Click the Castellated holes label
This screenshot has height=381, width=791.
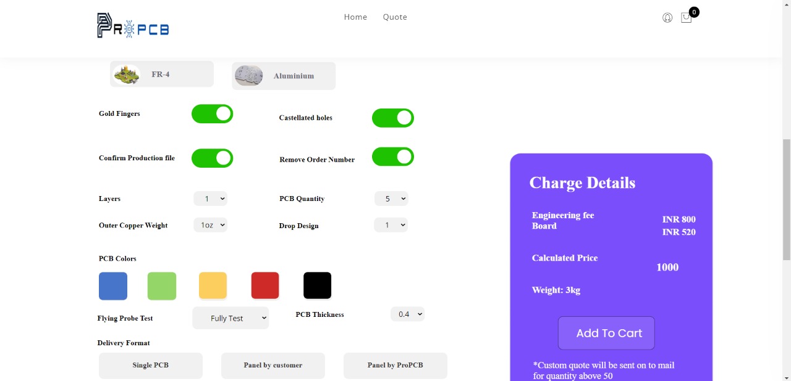[x=306, y=118]
